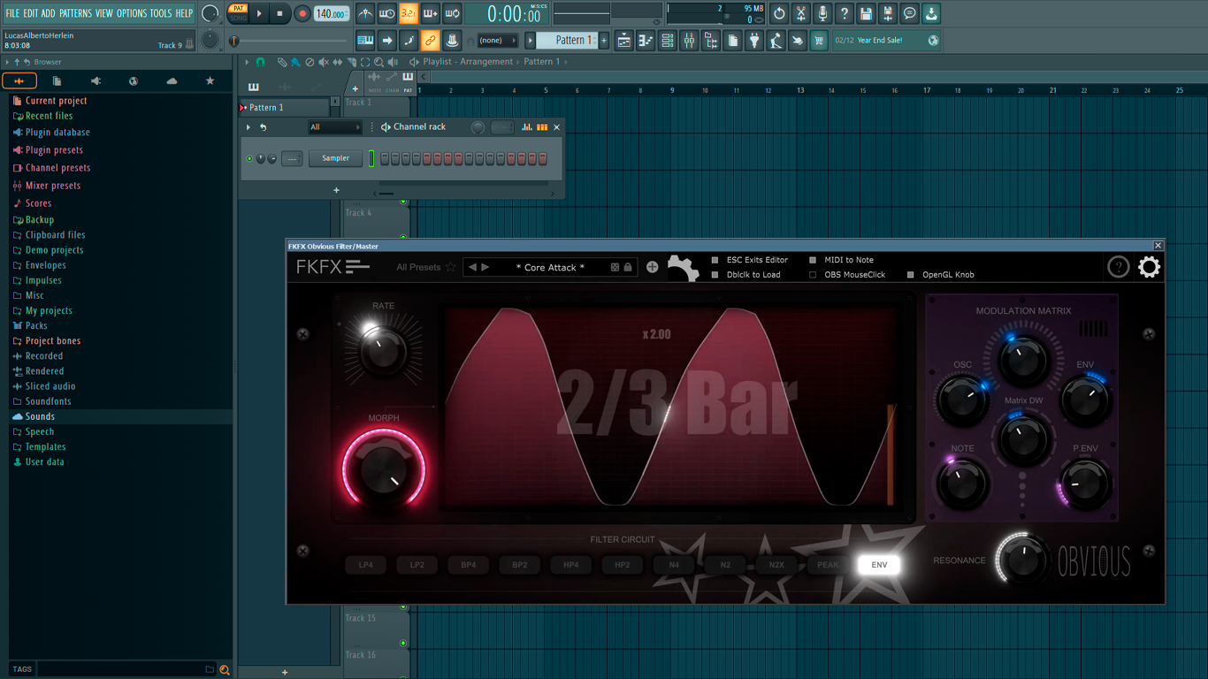Click the RESONANCE knob in FKFX

1022,560
